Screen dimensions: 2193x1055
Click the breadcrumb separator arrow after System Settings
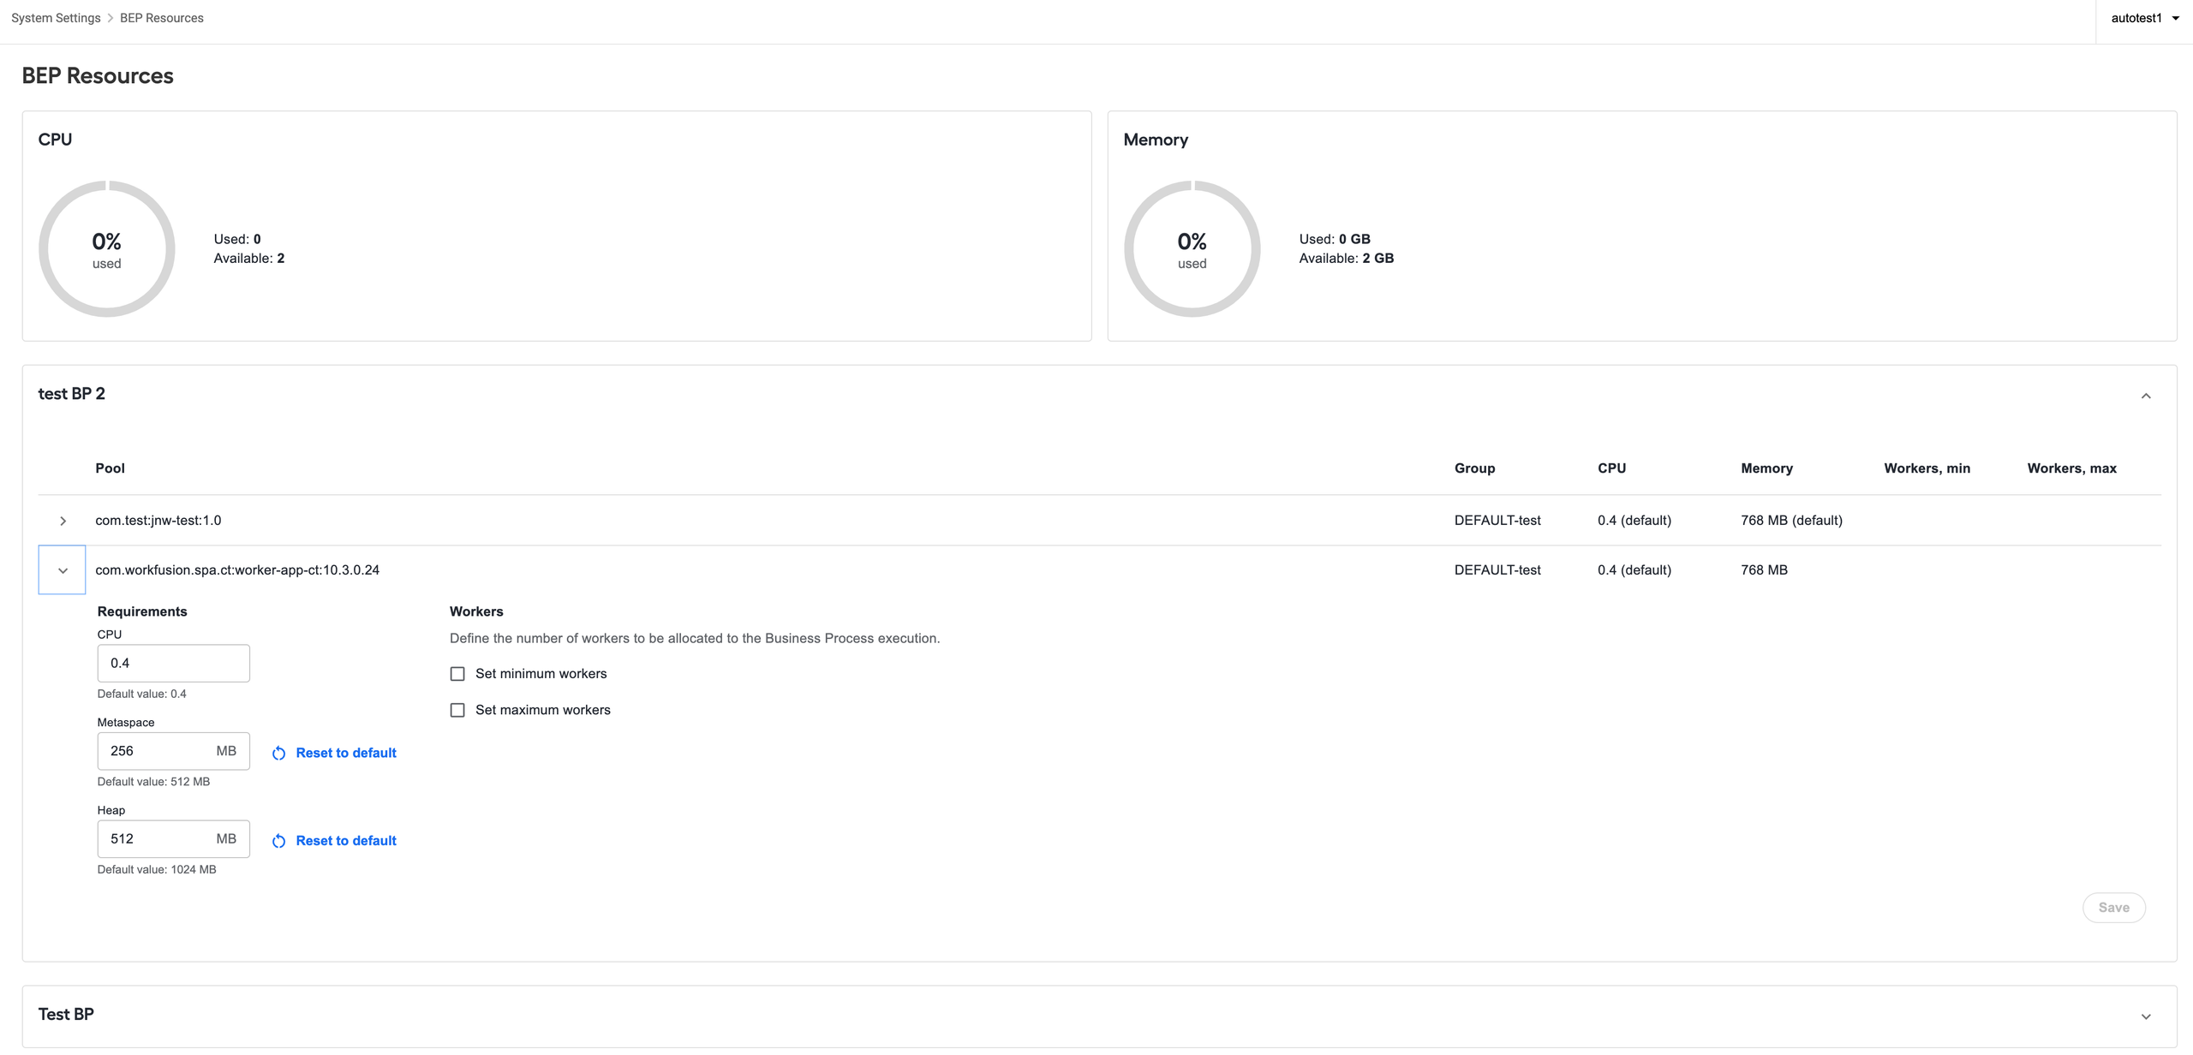tap(111, 18)
